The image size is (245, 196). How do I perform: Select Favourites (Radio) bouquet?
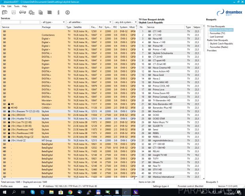(219, 47)
